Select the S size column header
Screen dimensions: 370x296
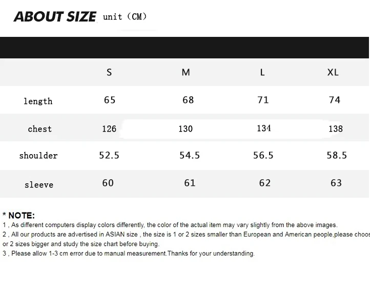click(109, 72)
